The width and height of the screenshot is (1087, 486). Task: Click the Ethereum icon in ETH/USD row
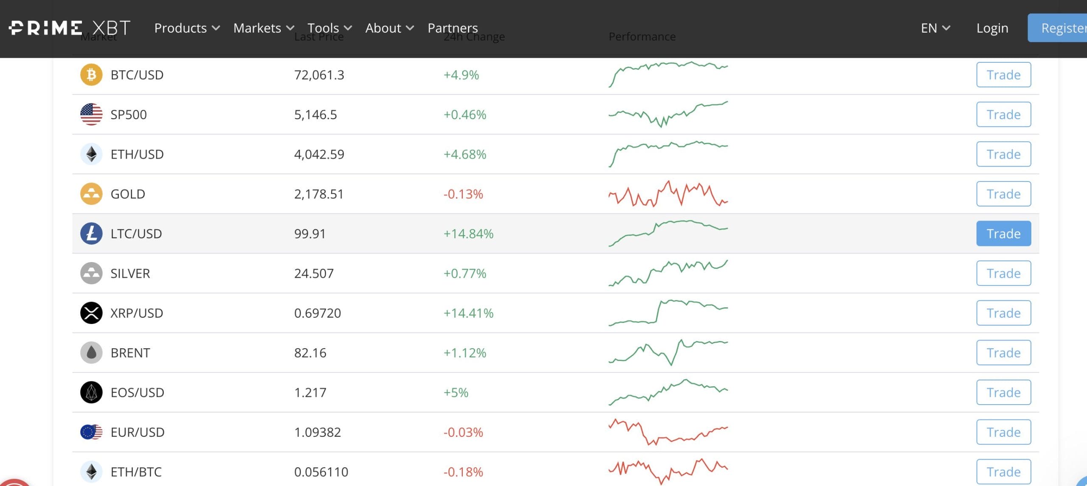coord(91,154)
